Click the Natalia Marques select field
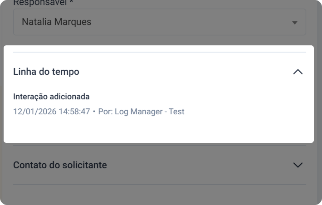Viewport: 322px width, 205px height. [x=159, y=22]
